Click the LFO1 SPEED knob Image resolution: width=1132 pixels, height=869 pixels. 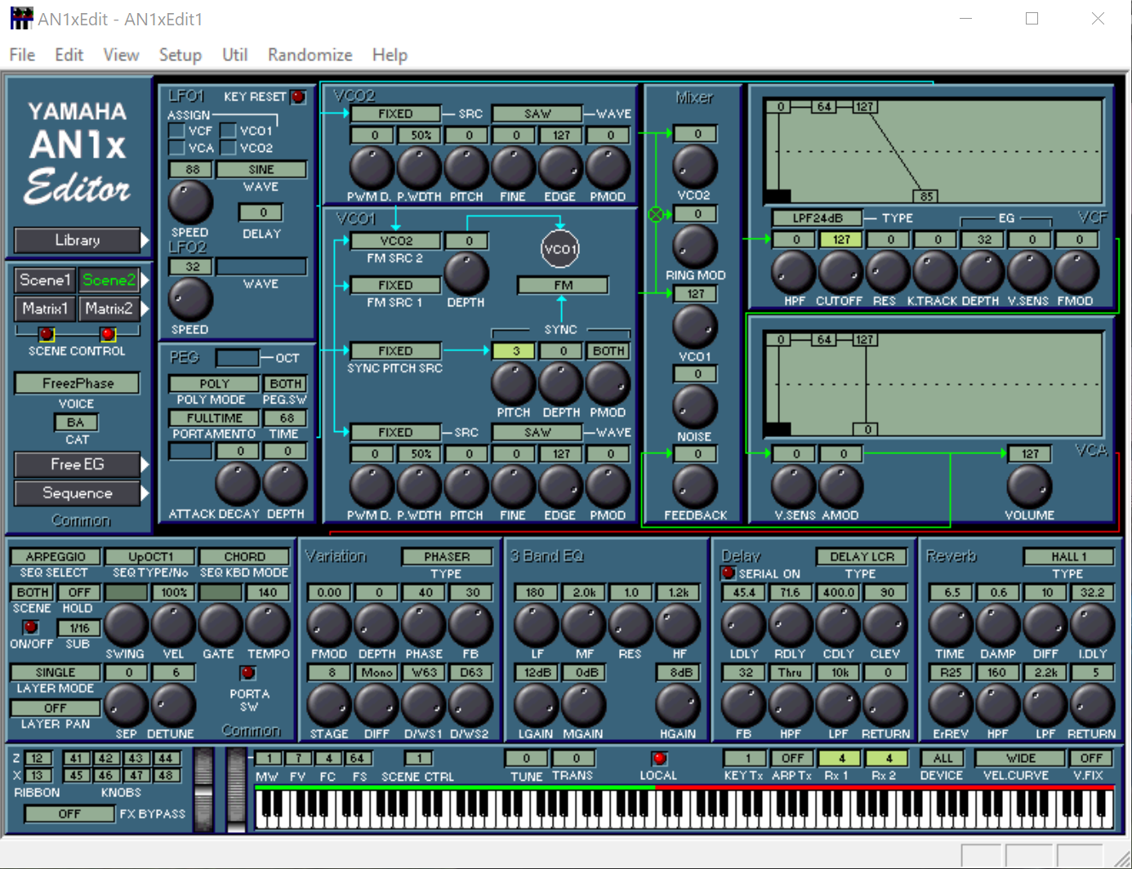tap(189, 203)
